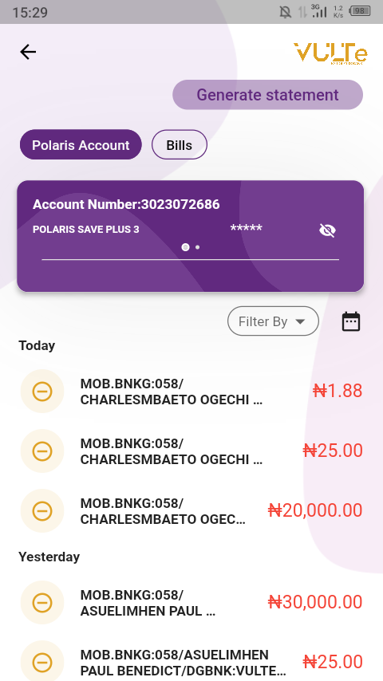Select the second account card page dot

(x=197, y=247)
